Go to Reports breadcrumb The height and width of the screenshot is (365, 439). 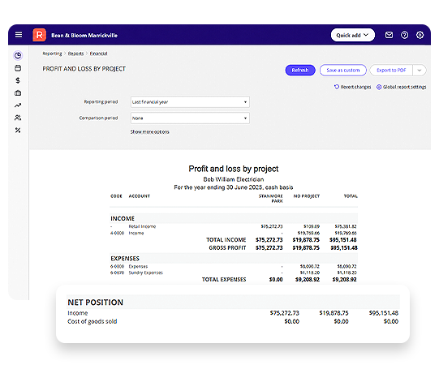point(75,54)
